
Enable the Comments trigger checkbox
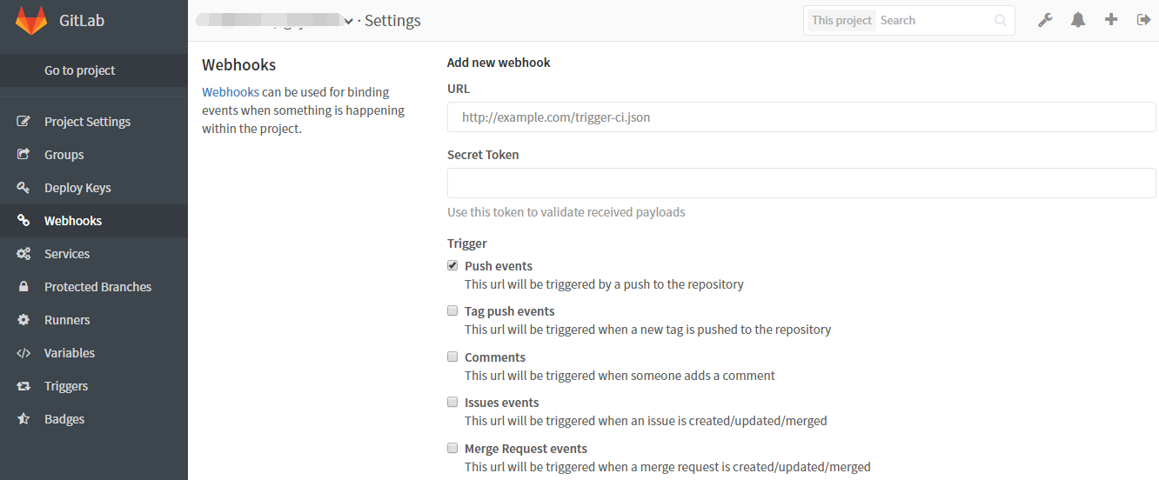tap(452, 357)
